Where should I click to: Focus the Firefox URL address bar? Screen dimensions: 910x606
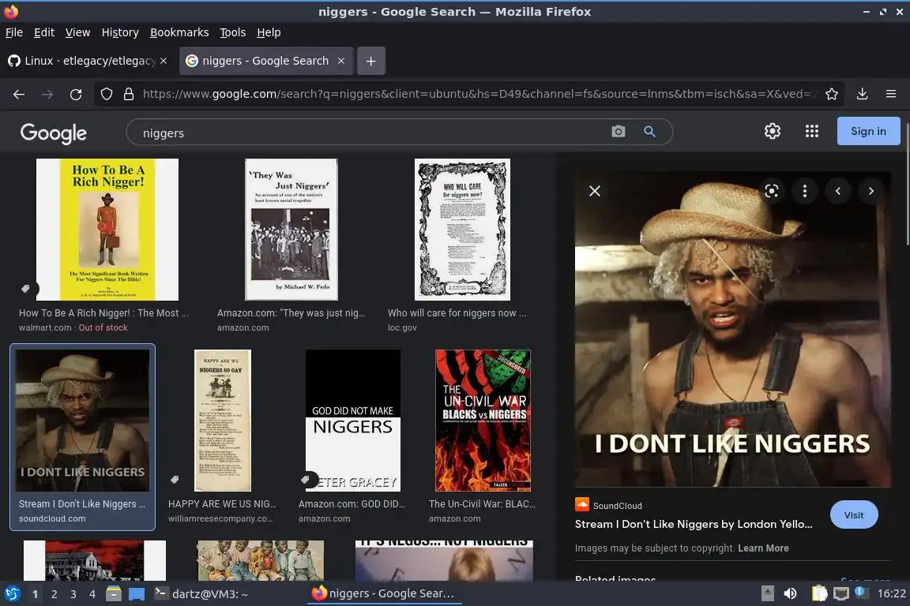tap(479, 94)
